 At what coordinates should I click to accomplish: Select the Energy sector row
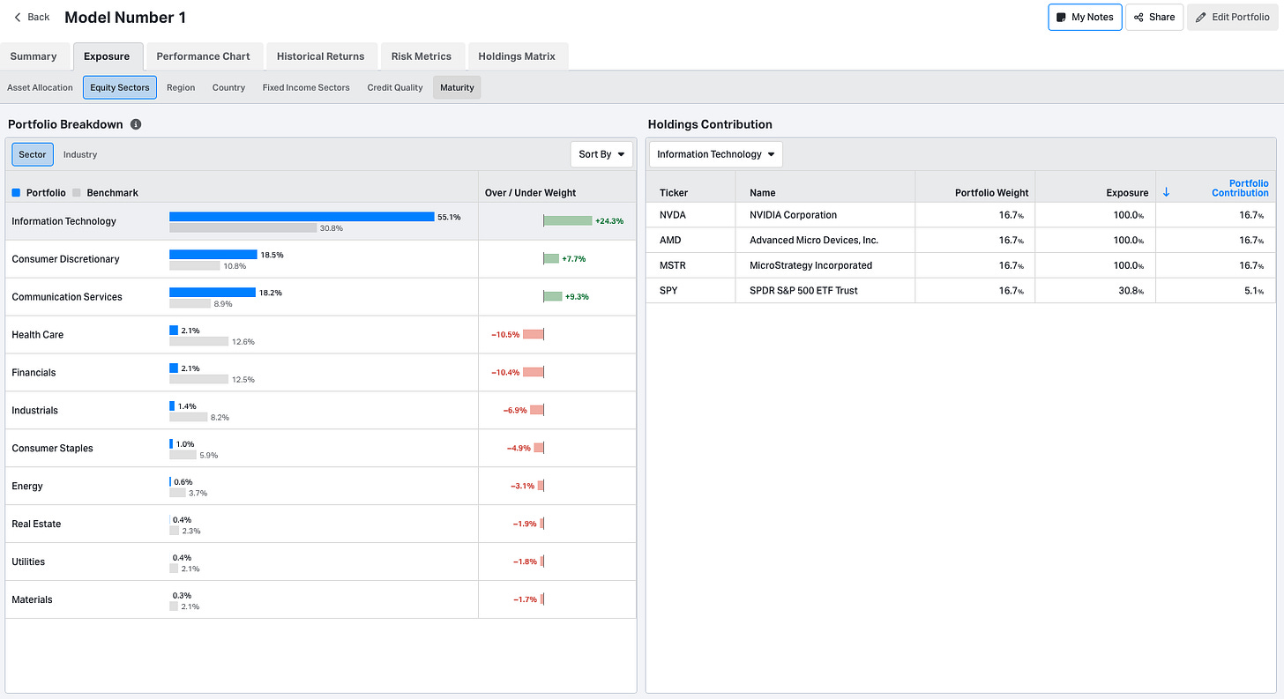click(x=321, y=487)
